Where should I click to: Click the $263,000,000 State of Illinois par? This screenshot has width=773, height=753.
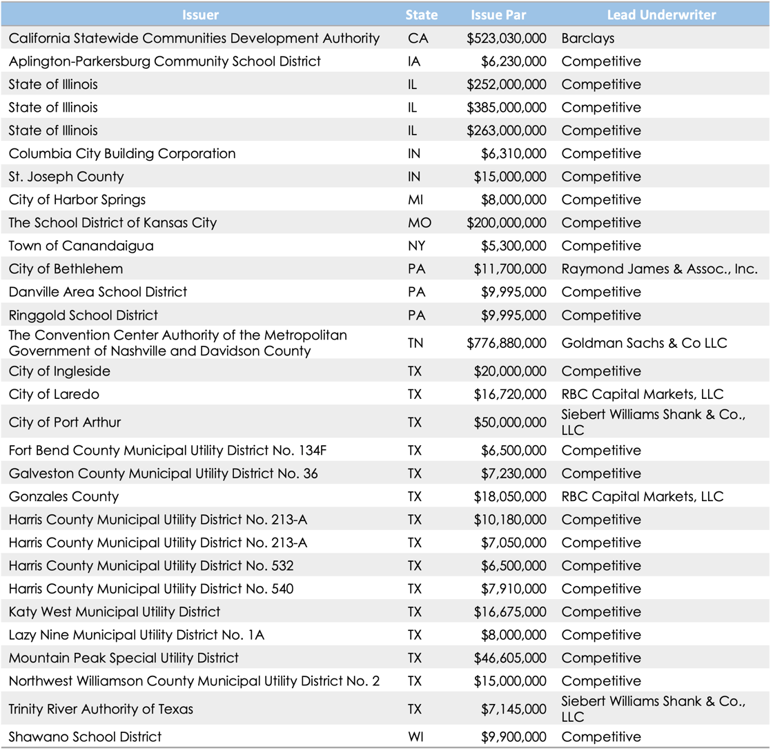[x=507, y=130]
